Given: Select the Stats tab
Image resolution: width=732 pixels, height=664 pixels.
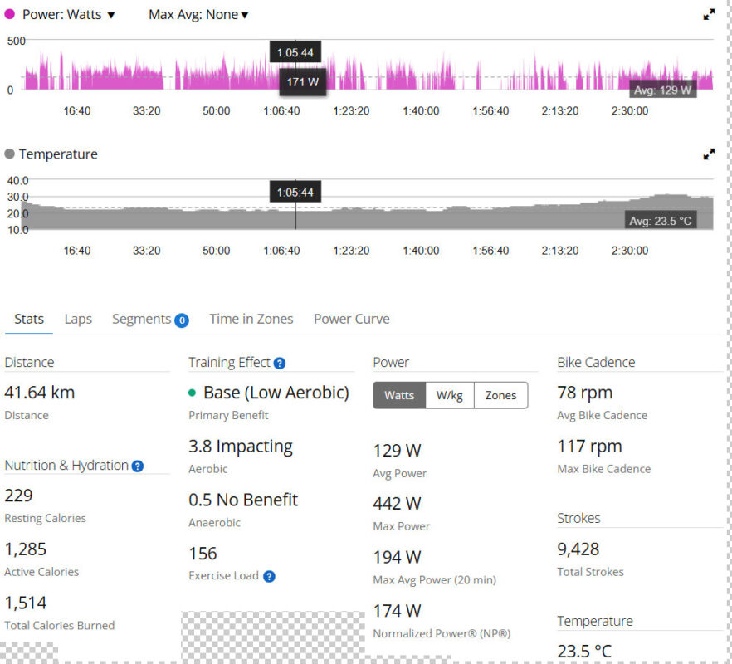Looking at the screenshot, I should (x=29, y=319).
